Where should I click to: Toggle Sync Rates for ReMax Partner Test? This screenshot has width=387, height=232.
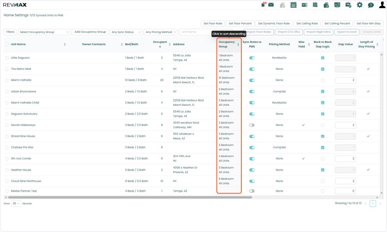coord(252,191)
